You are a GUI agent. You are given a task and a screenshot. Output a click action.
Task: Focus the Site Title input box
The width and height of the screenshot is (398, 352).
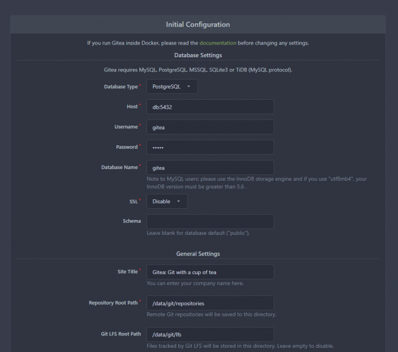coord(210,272)
